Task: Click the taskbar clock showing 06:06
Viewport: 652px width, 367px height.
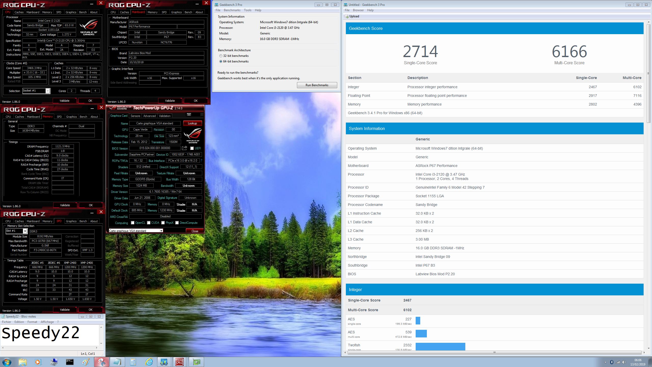Action: coord(638,362)
